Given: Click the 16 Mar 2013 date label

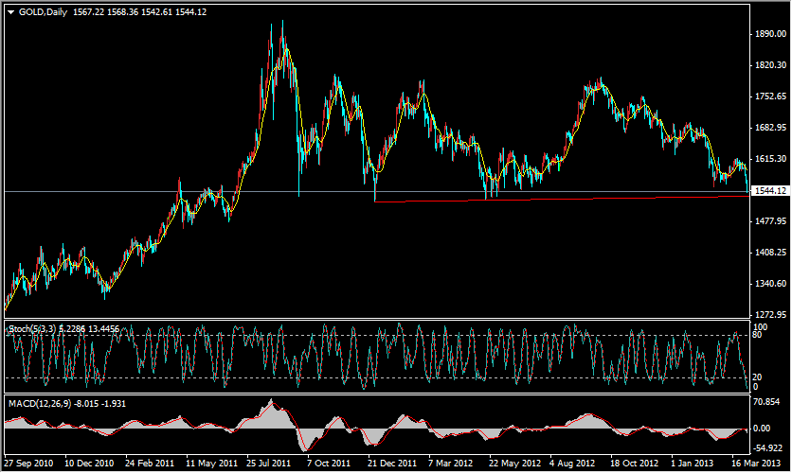Looking at the screenshot, I should pos(756,463).
